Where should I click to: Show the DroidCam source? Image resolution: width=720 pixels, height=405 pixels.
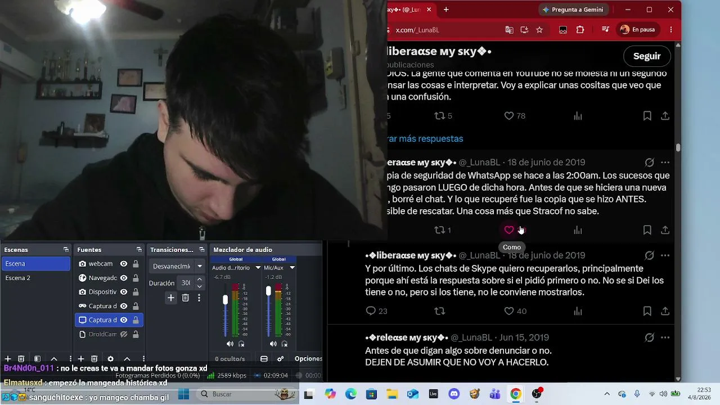pos(124,334)
